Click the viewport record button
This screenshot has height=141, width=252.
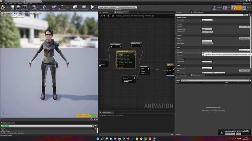91,119
